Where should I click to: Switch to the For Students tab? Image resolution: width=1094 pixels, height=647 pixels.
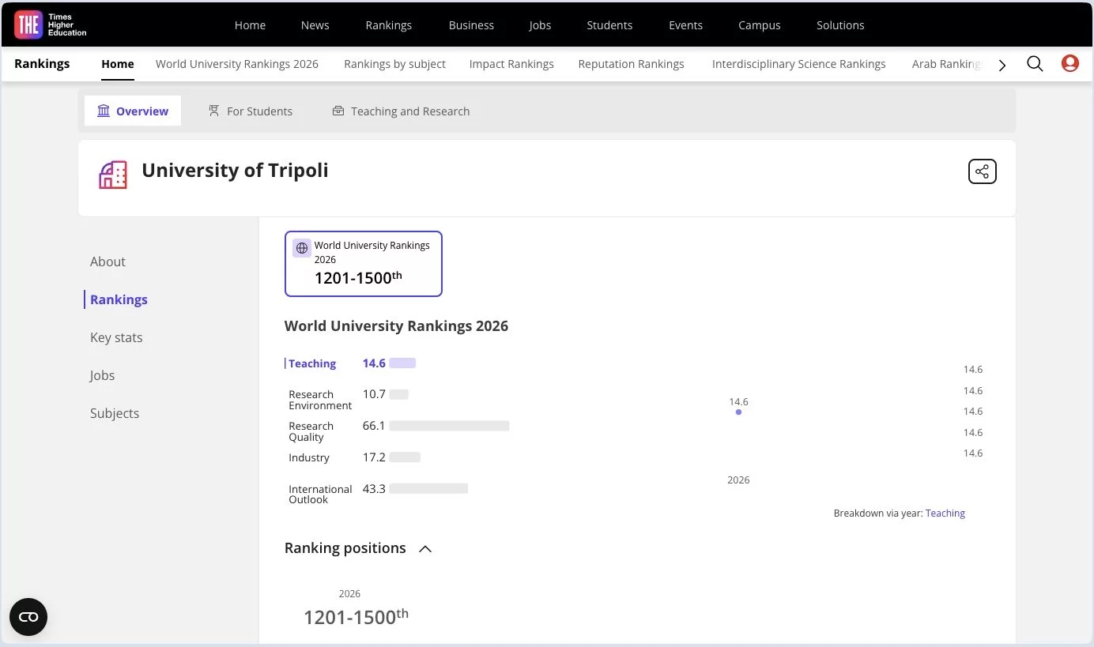coord(250,111)
